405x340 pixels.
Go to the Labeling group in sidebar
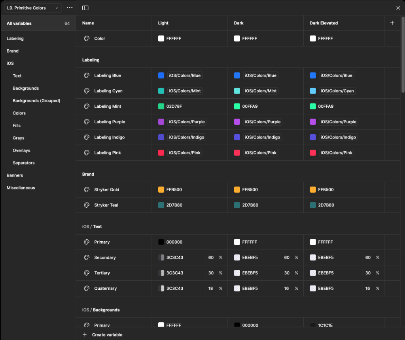click(x=15, y=38)
